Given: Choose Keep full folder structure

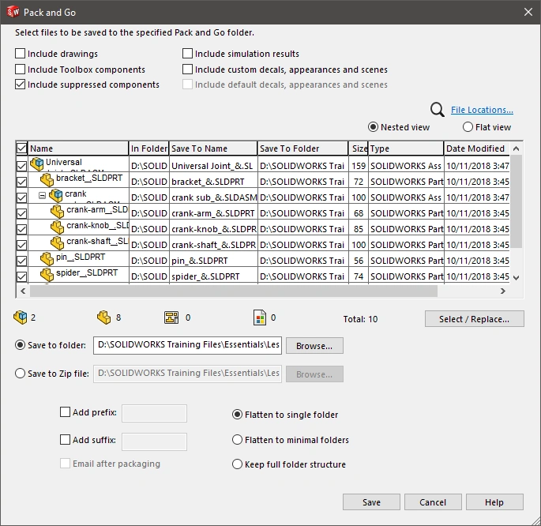Looking at the screenshot, I should [237, 464].
